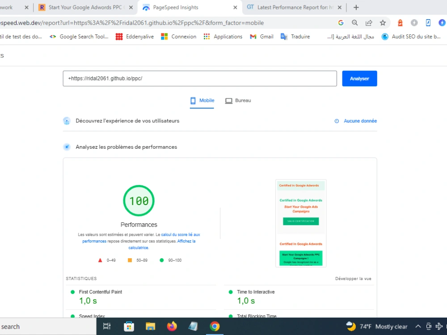Viewport: 447px width, 335px height.
Task: Click the info icon beside Aucune donnée
Action: pos(337,121)
